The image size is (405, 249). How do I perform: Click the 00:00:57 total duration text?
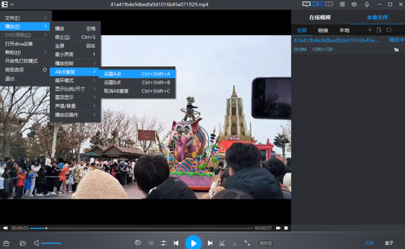point(263,228)
